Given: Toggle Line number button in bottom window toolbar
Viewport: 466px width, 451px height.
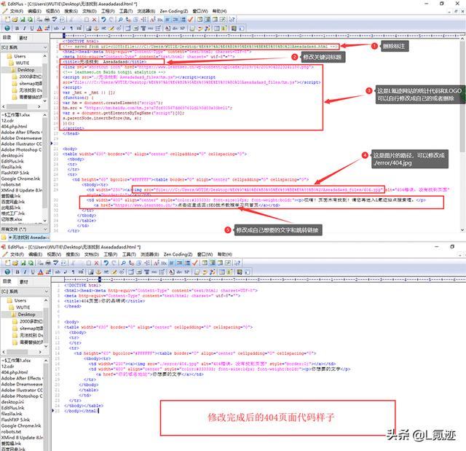Looking at the screenshot, I should (188, 263).
